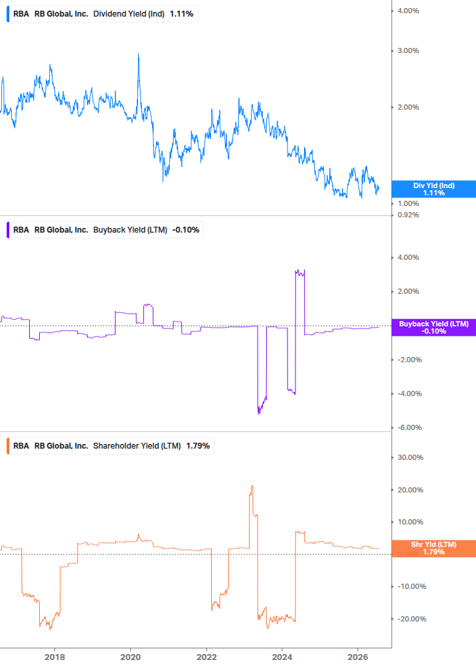This screenshot has width=476, height=668.
Task: Click the -4.00% tick on buyback yield axis
Action: click(x=410, y=393)
